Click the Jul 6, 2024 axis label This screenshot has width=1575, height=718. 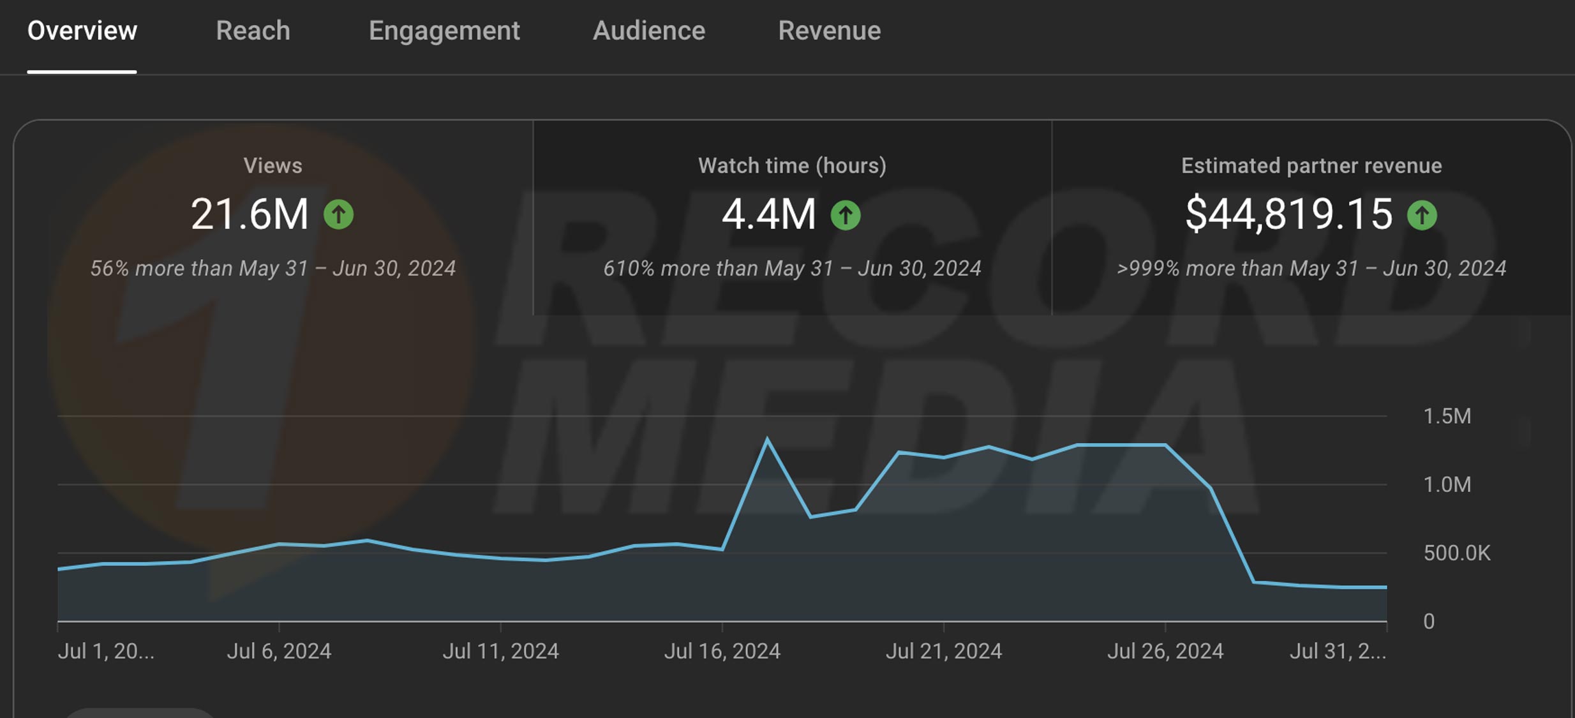[279, 651]
